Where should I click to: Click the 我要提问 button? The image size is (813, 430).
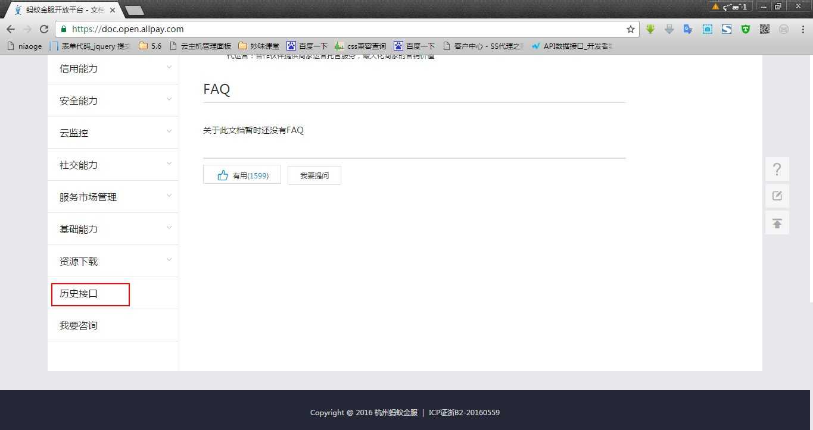point(314,175)
